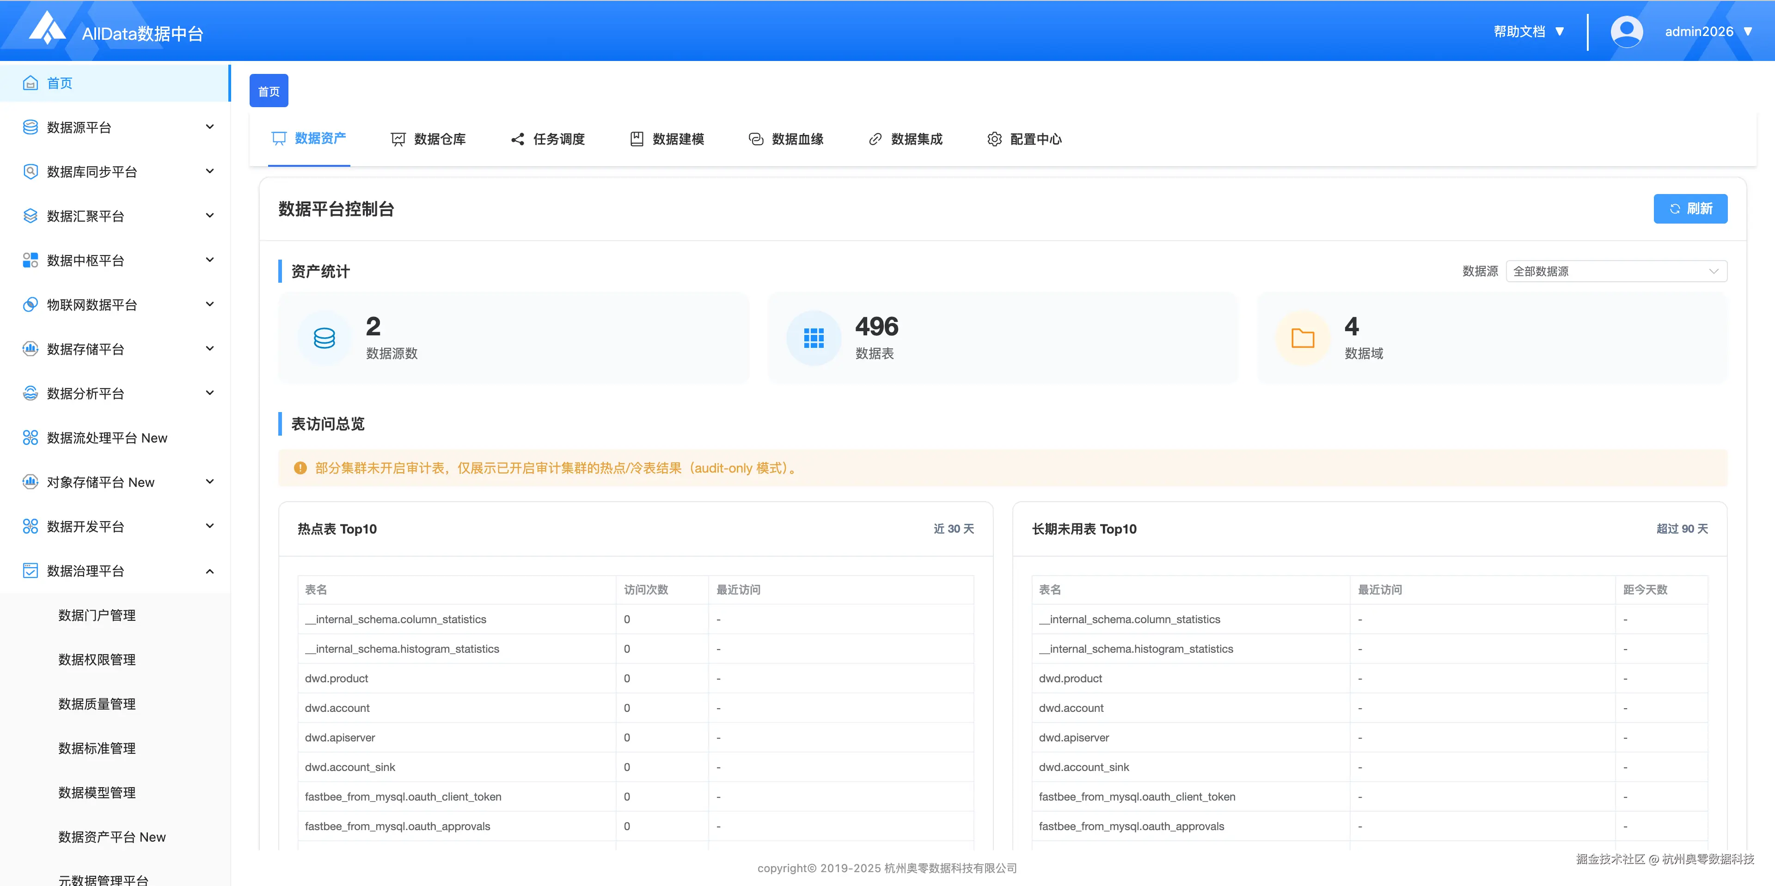This screenshot has width=1775, height=886.
Task: Open the admin2026 user menu
Action: click(1708, 32)
